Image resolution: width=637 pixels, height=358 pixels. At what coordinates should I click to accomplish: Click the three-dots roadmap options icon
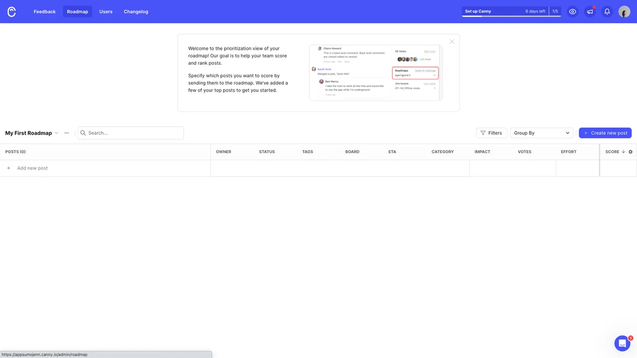[x=66, y=133]
